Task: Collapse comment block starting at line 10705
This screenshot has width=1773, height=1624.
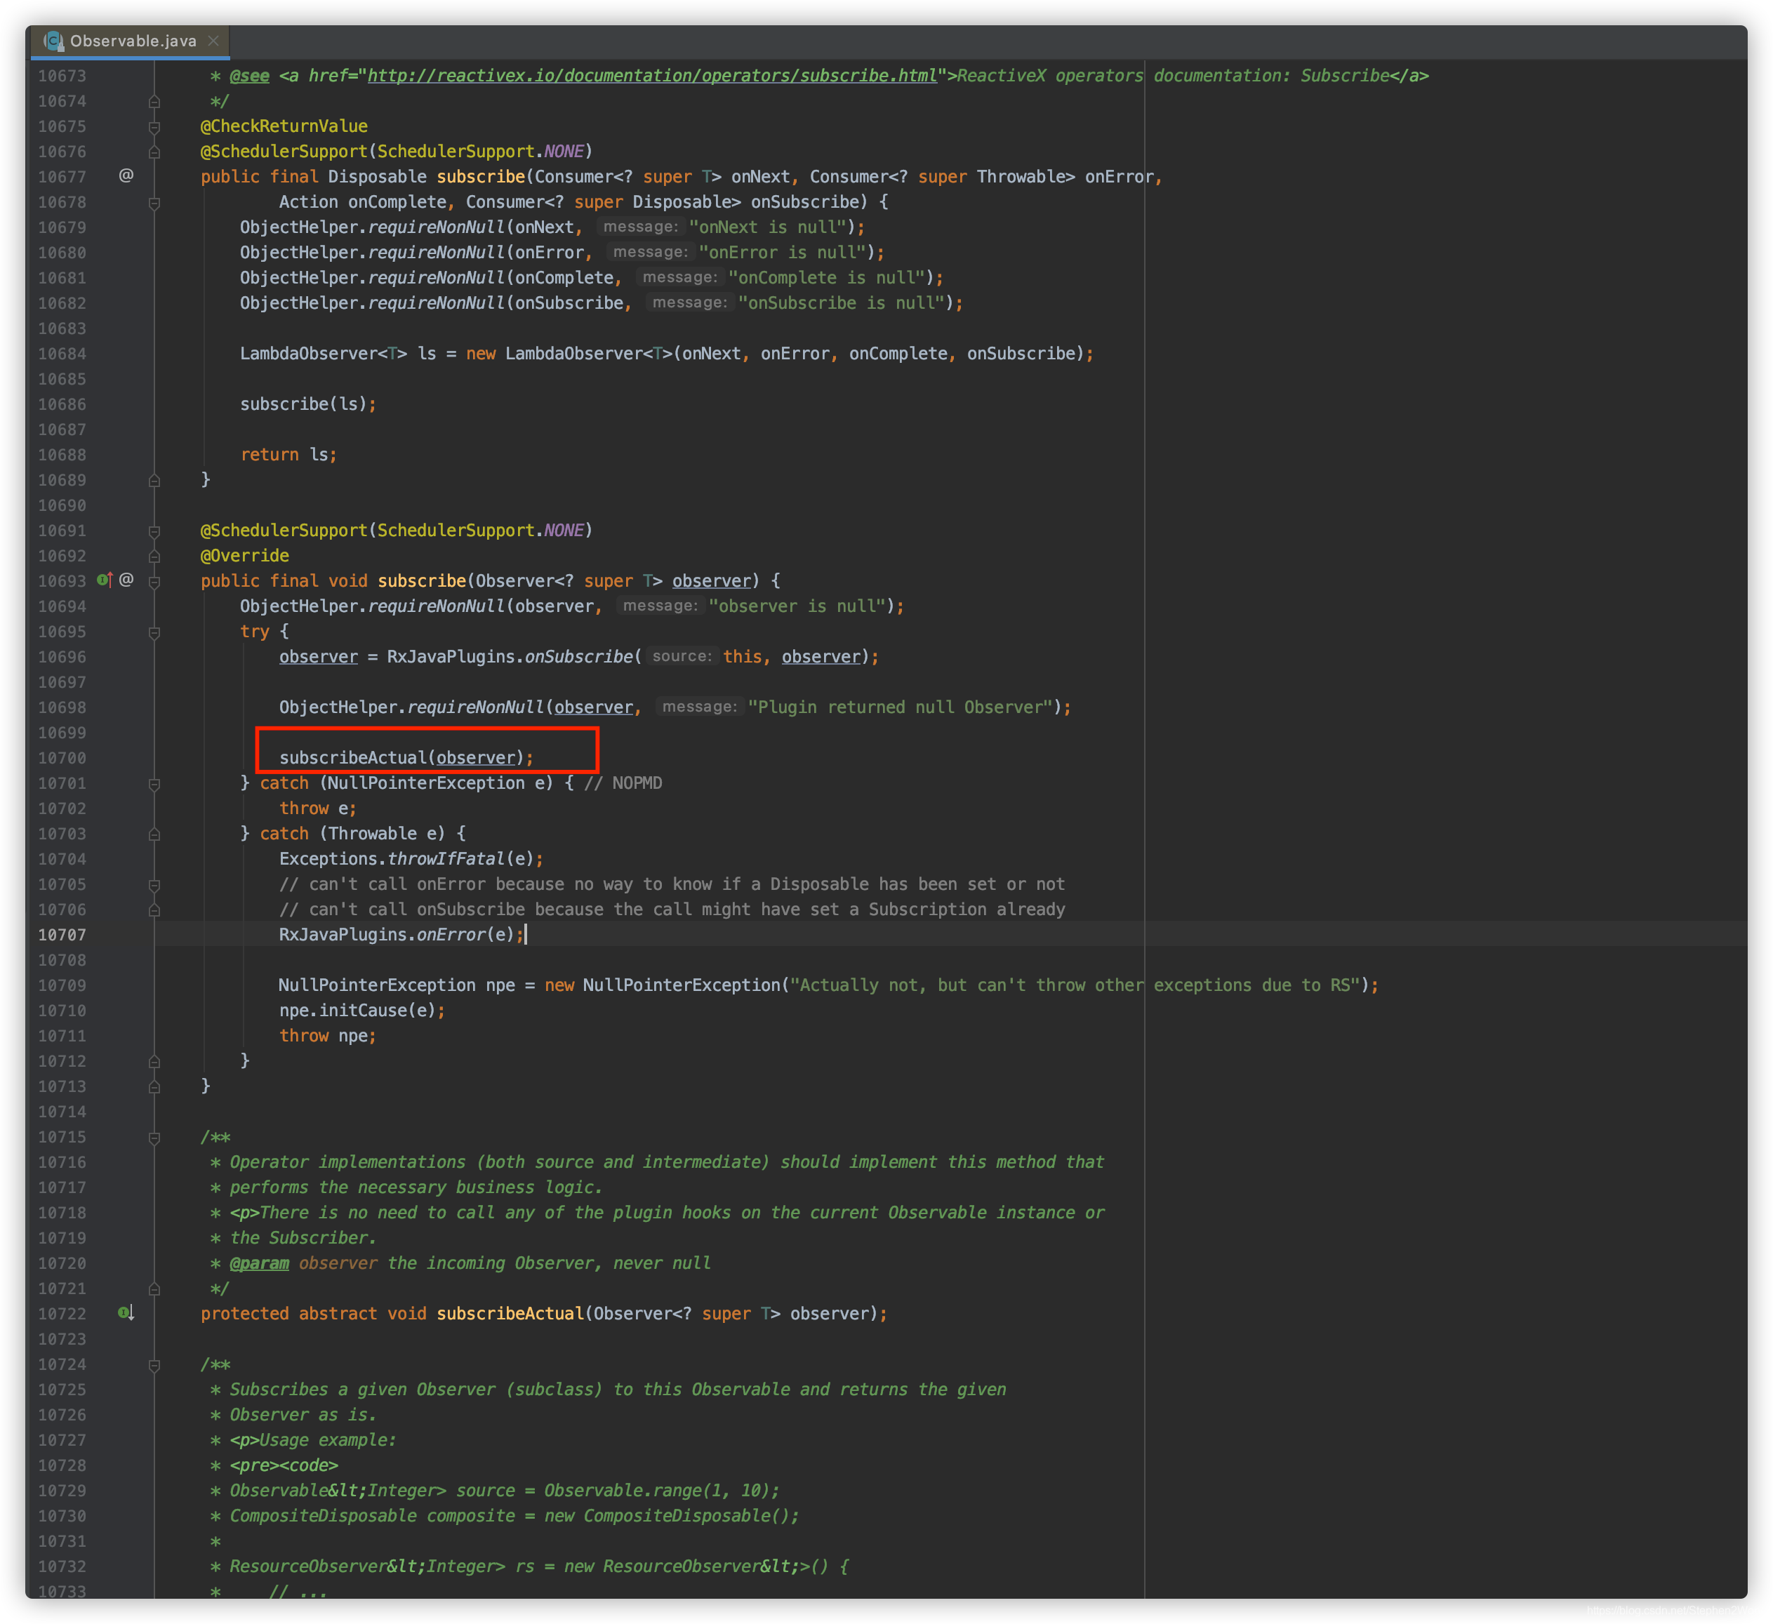Action: point(154,884)
